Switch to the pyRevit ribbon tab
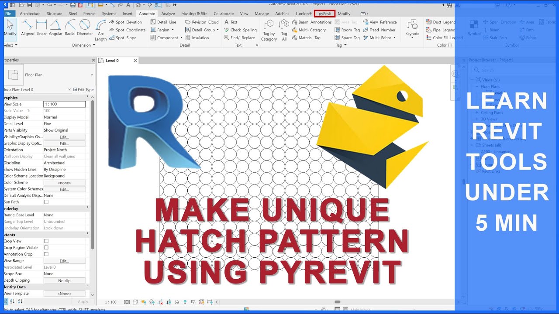Screen dimensions: 559x314 pyautogui.click(x=325, y=14)
